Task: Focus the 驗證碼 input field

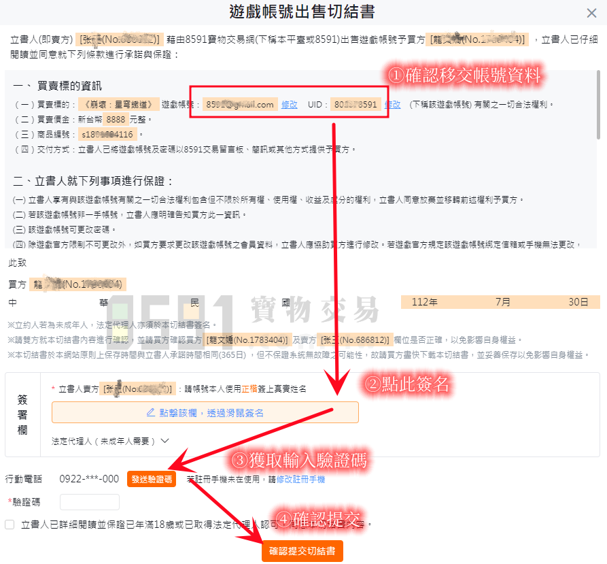Action: click(x=90, y=502)
